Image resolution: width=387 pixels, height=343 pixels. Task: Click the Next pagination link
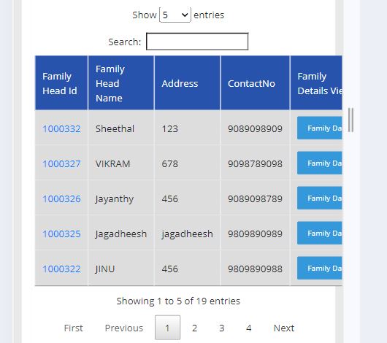tap(284, 328)
